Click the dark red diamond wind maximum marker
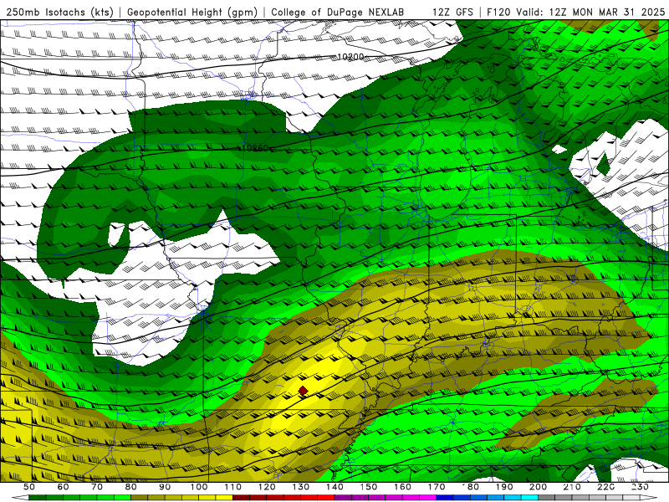The image size is (669, 502). [x=303, y=391]
